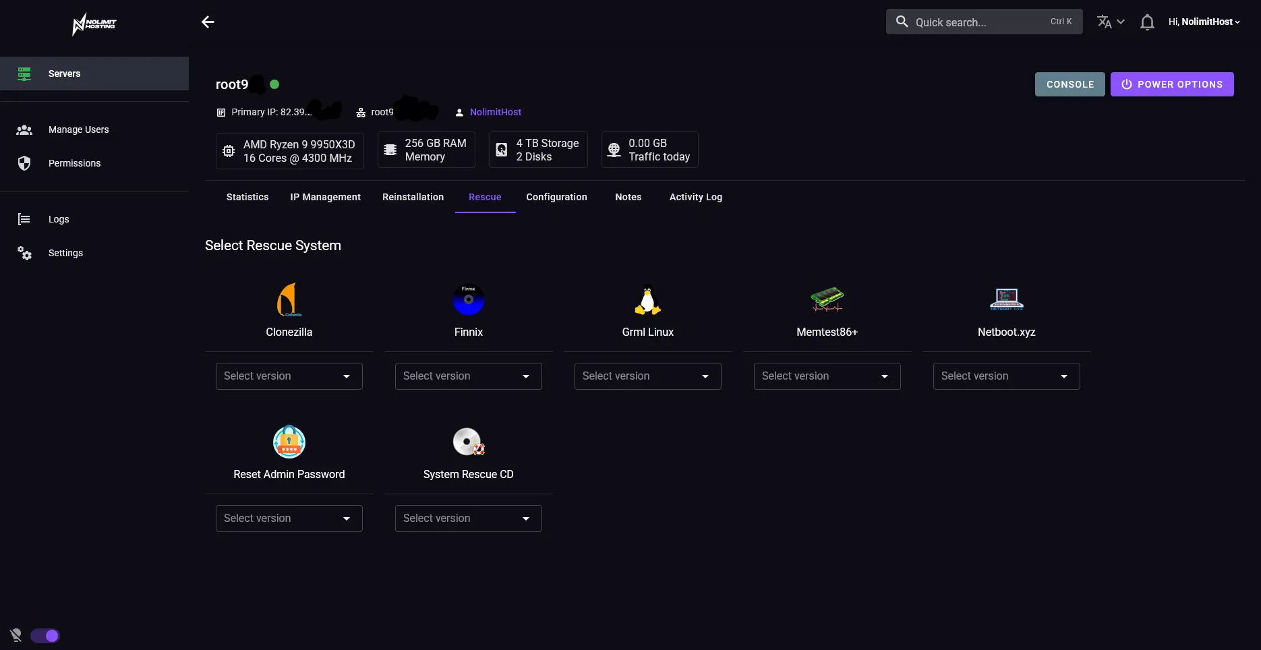Open the notifications bell

point(1147,22)
